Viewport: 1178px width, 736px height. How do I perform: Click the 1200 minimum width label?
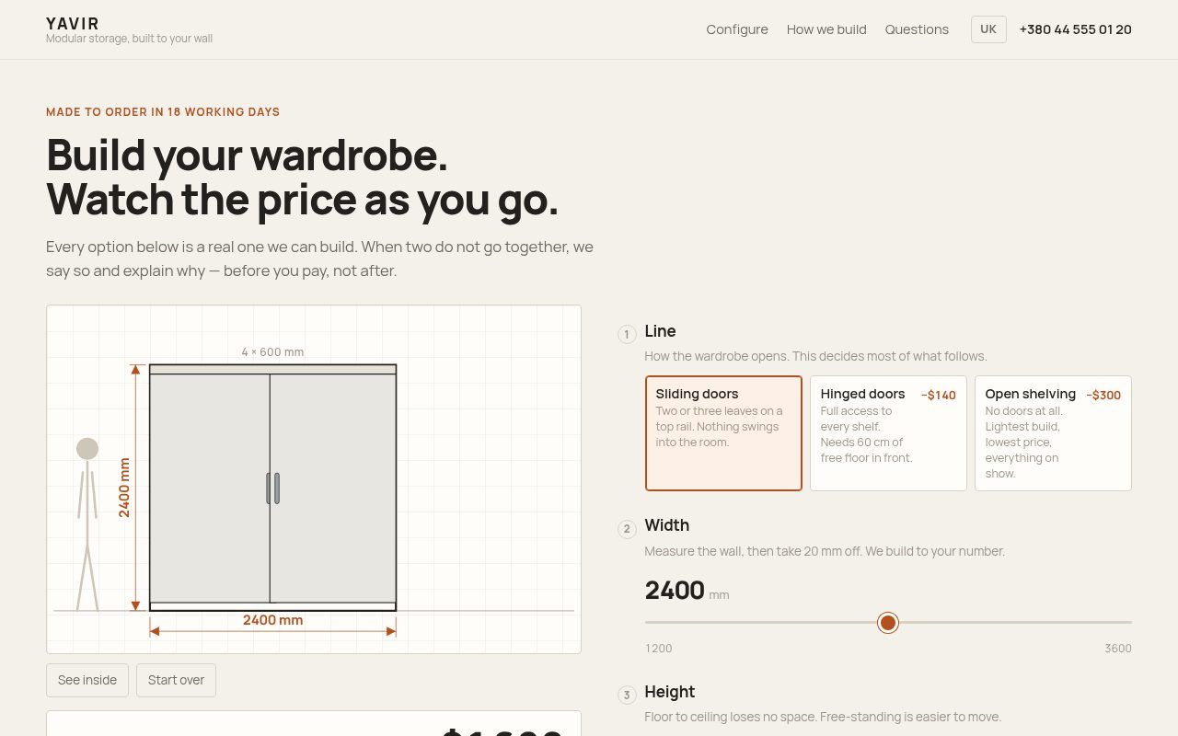[659, 649]
